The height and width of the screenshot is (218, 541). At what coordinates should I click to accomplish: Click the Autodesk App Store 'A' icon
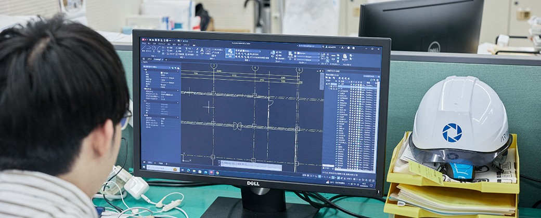[x=342, y=48]
